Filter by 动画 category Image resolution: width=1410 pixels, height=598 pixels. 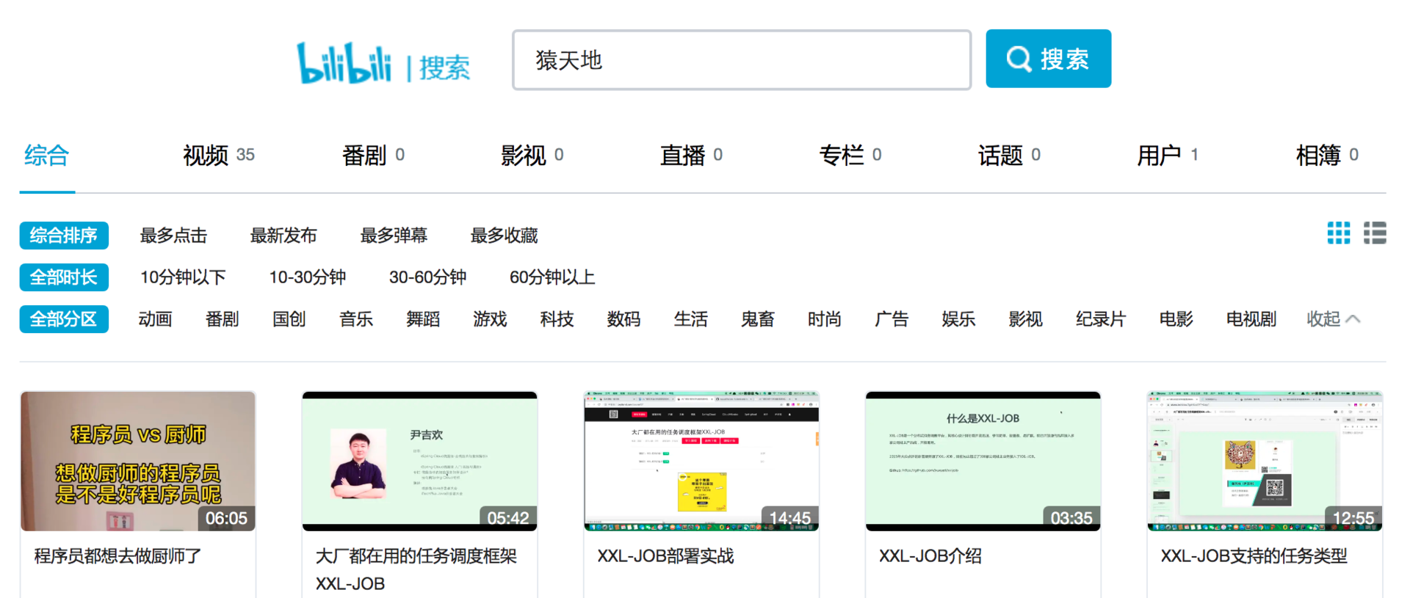point(155,319)
